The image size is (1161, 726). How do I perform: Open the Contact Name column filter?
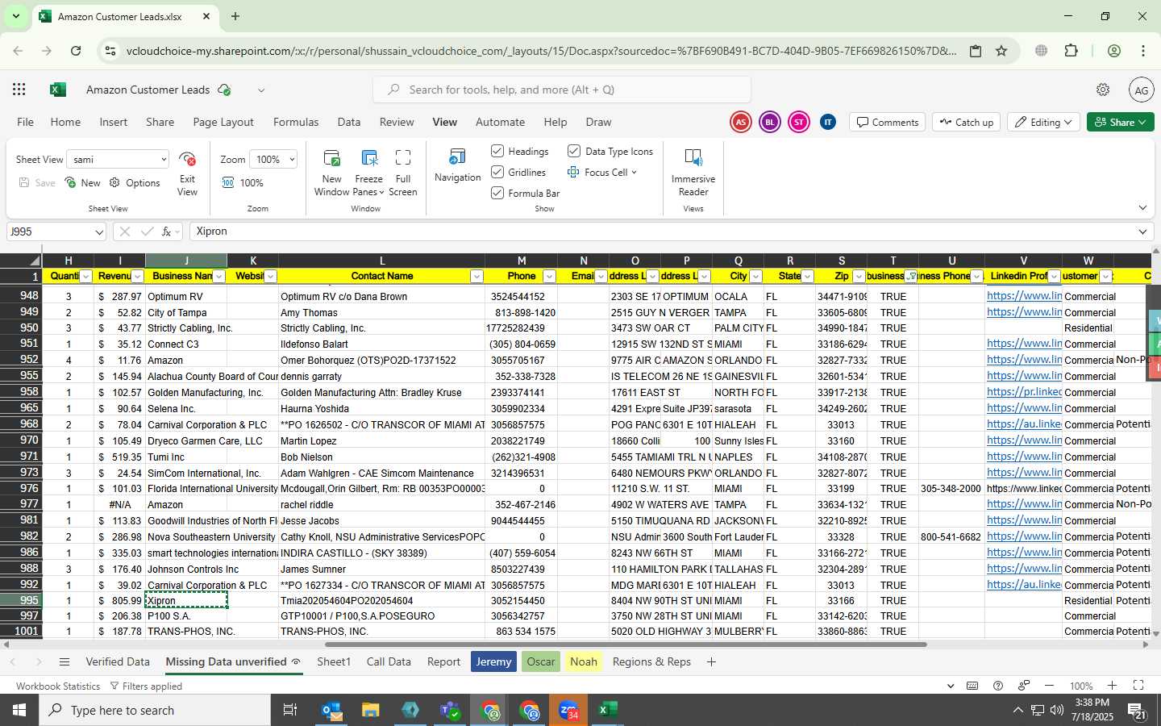476,277
